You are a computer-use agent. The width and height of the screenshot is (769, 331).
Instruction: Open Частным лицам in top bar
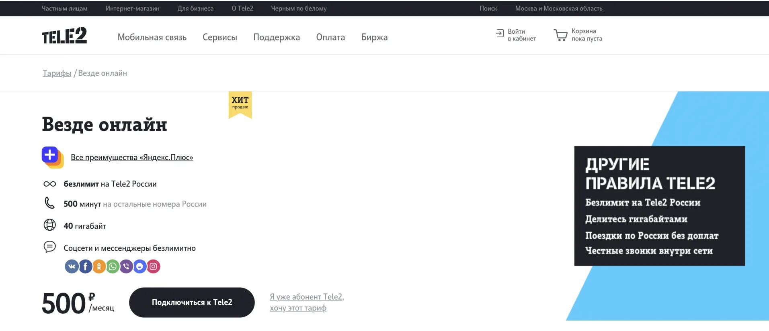pyautogui.click(x=64, y=8)
